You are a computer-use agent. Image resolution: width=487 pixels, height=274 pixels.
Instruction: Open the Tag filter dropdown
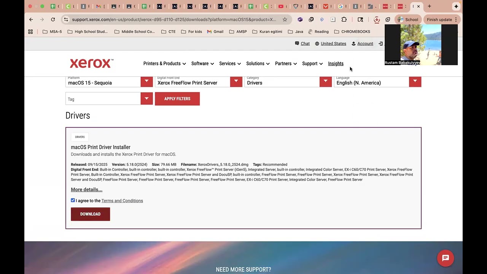coord(109,99)
